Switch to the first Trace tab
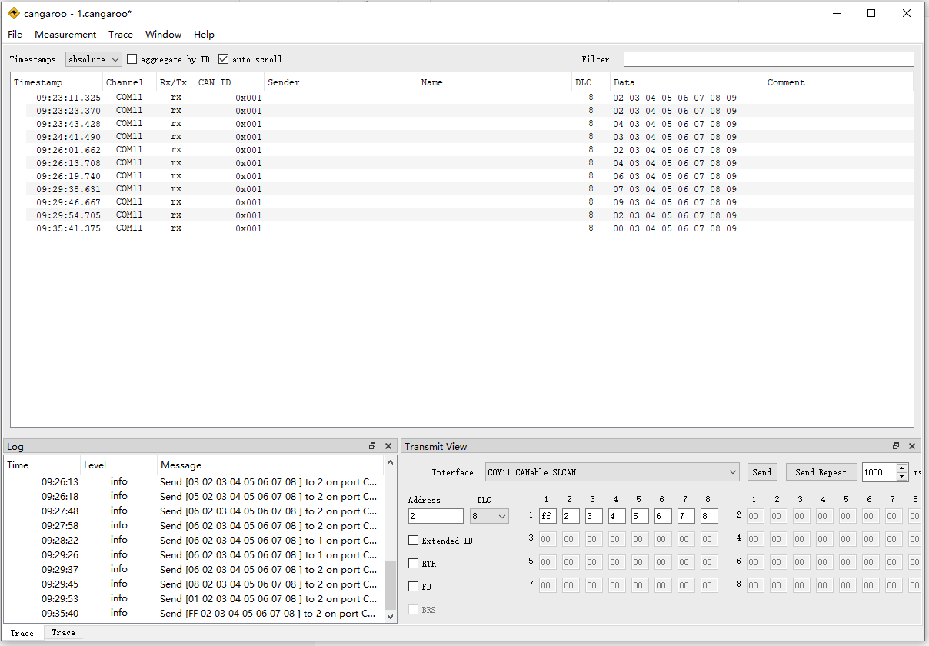 pos(22,633)
